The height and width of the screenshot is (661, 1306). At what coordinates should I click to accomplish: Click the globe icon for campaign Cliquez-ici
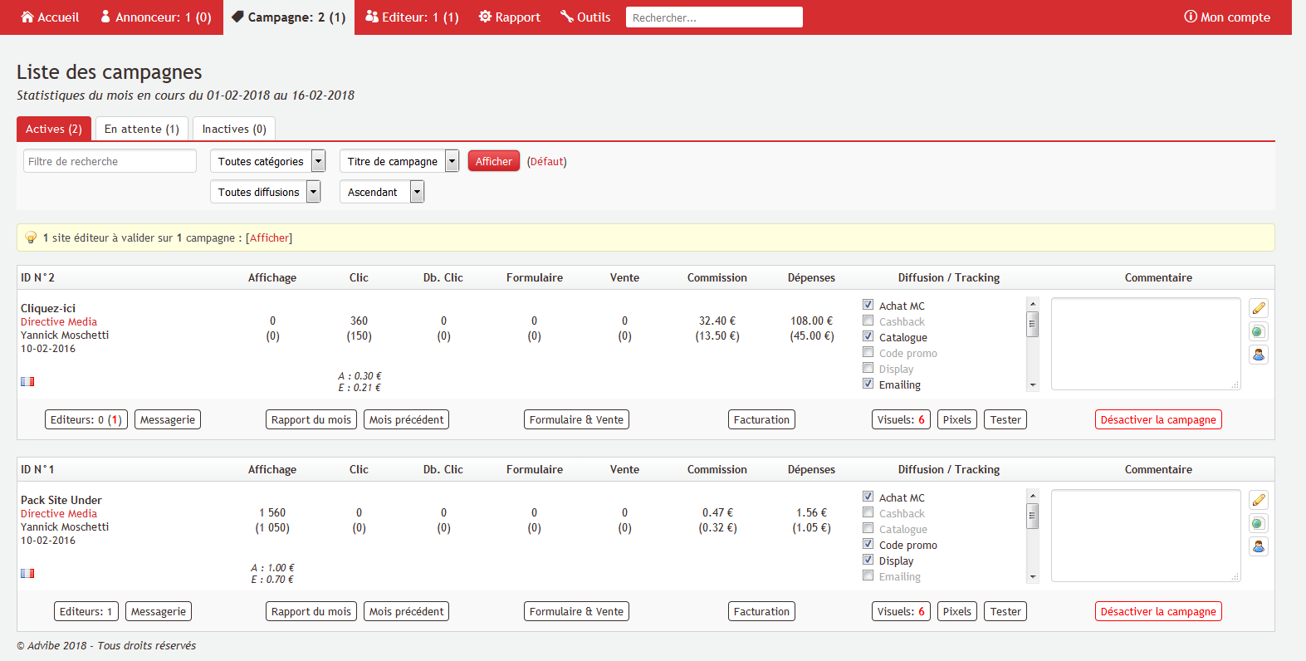(x=1259, y=331)
